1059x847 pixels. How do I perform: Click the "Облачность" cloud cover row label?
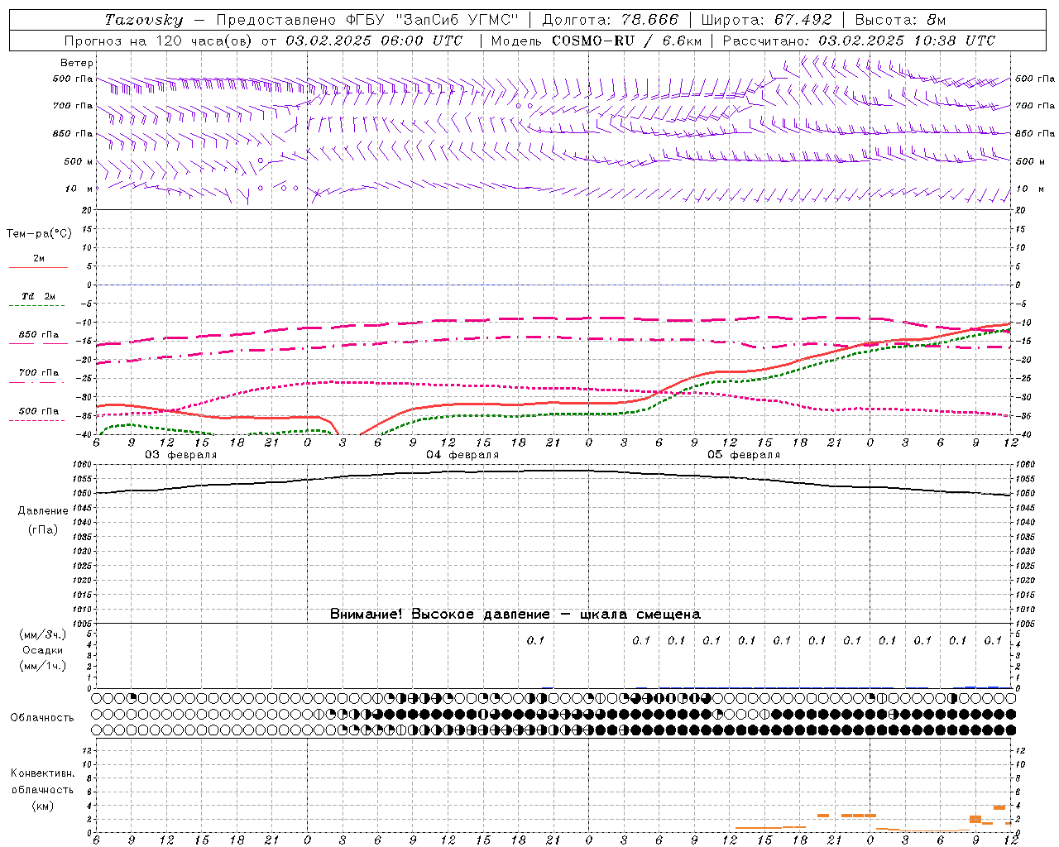coord(42,718)
